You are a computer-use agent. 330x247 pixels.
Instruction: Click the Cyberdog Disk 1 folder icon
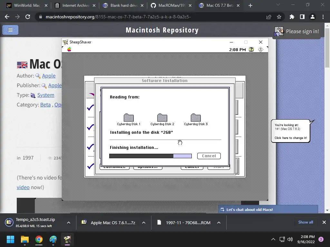click(129, 117)
